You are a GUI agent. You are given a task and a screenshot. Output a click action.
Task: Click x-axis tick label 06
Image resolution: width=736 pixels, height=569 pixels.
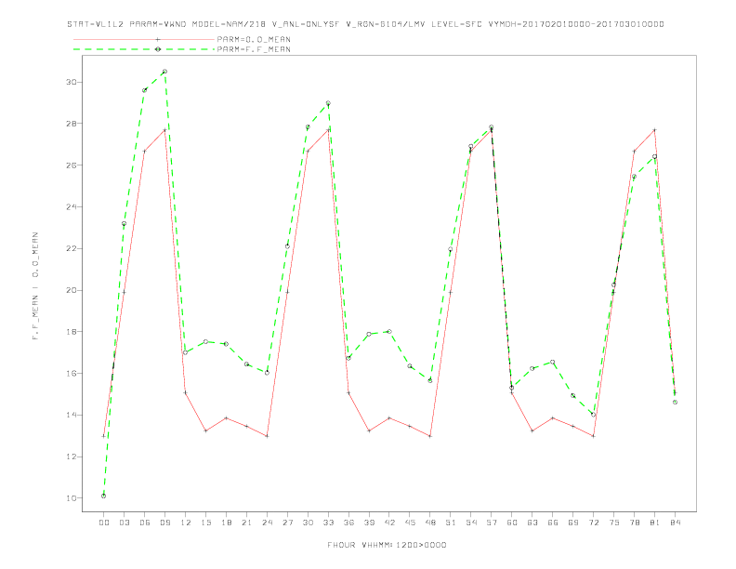(x=145, y=523)
